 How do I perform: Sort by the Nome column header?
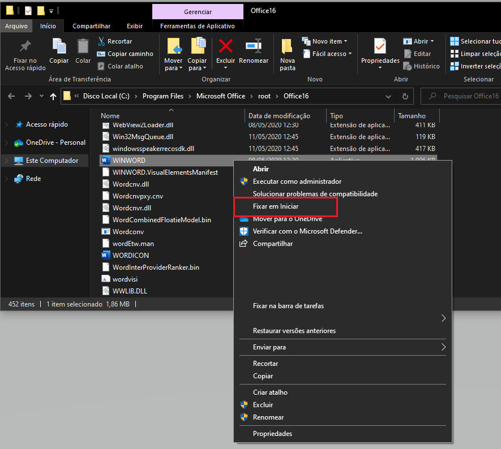click(x=110, y=116)
